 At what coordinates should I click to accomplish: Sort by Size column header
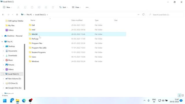116,20
